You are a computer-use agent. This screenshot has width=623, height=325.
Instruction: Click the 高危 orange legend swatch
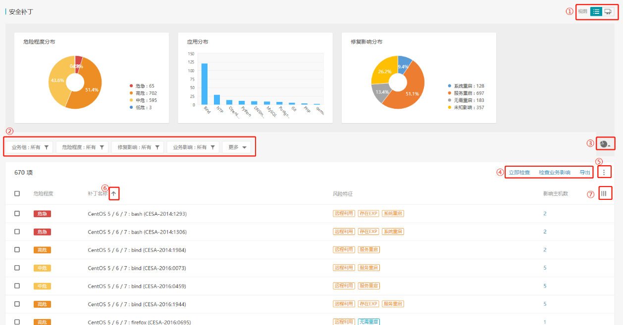tap(131, 93)
